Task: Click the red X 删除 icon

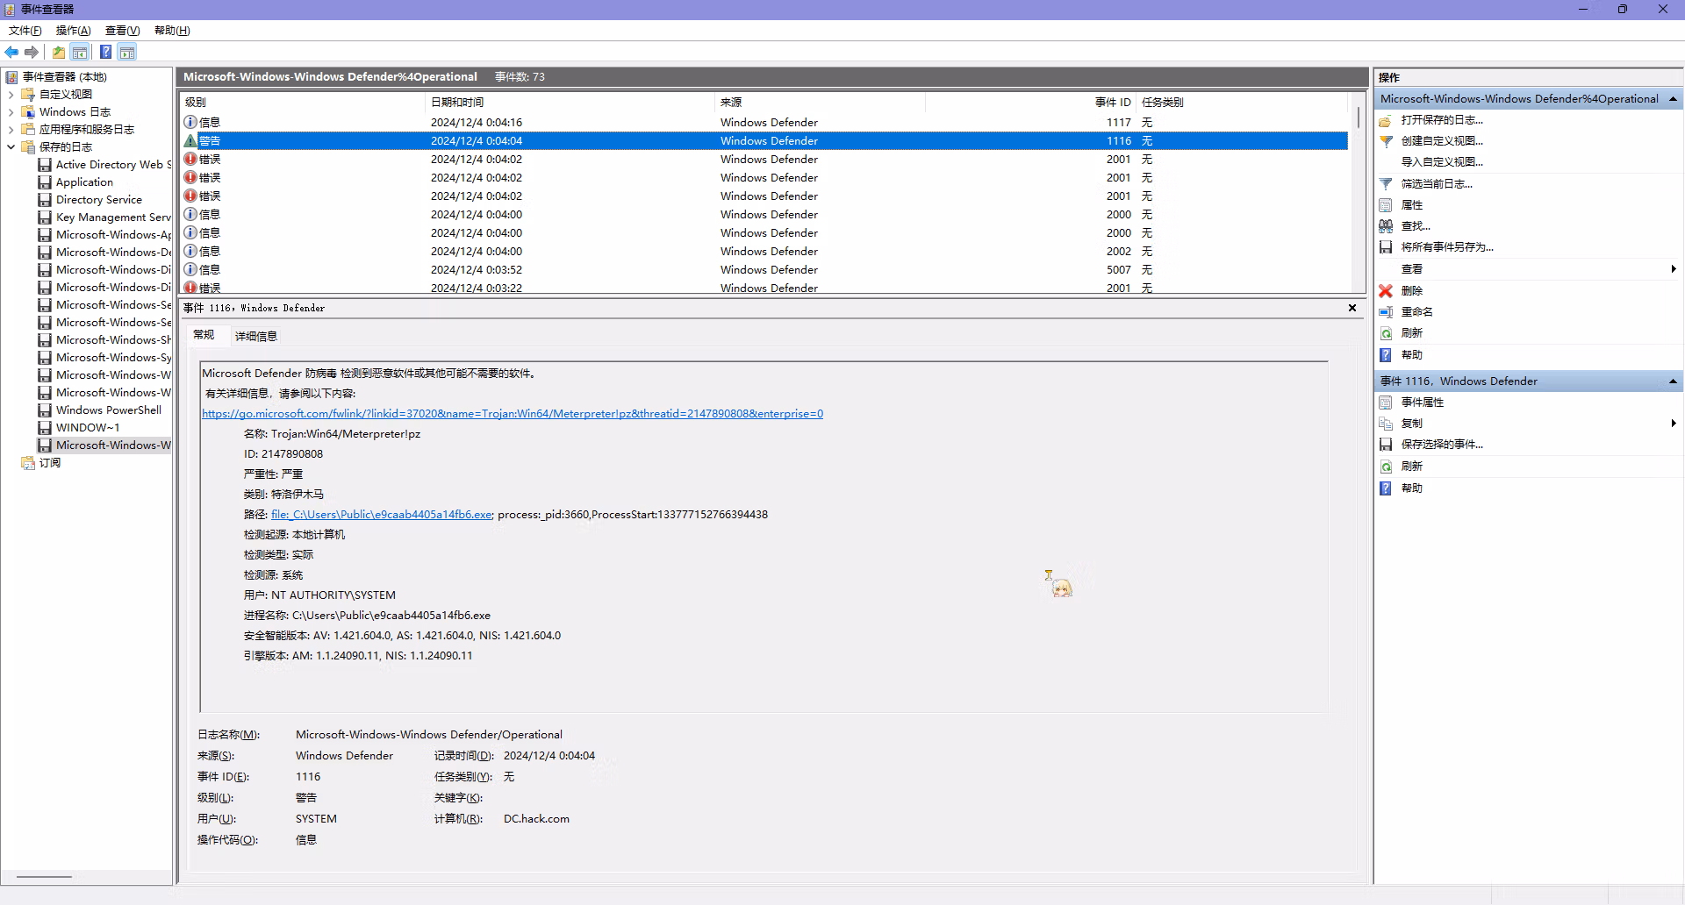Action: [x=1386, y=291]
